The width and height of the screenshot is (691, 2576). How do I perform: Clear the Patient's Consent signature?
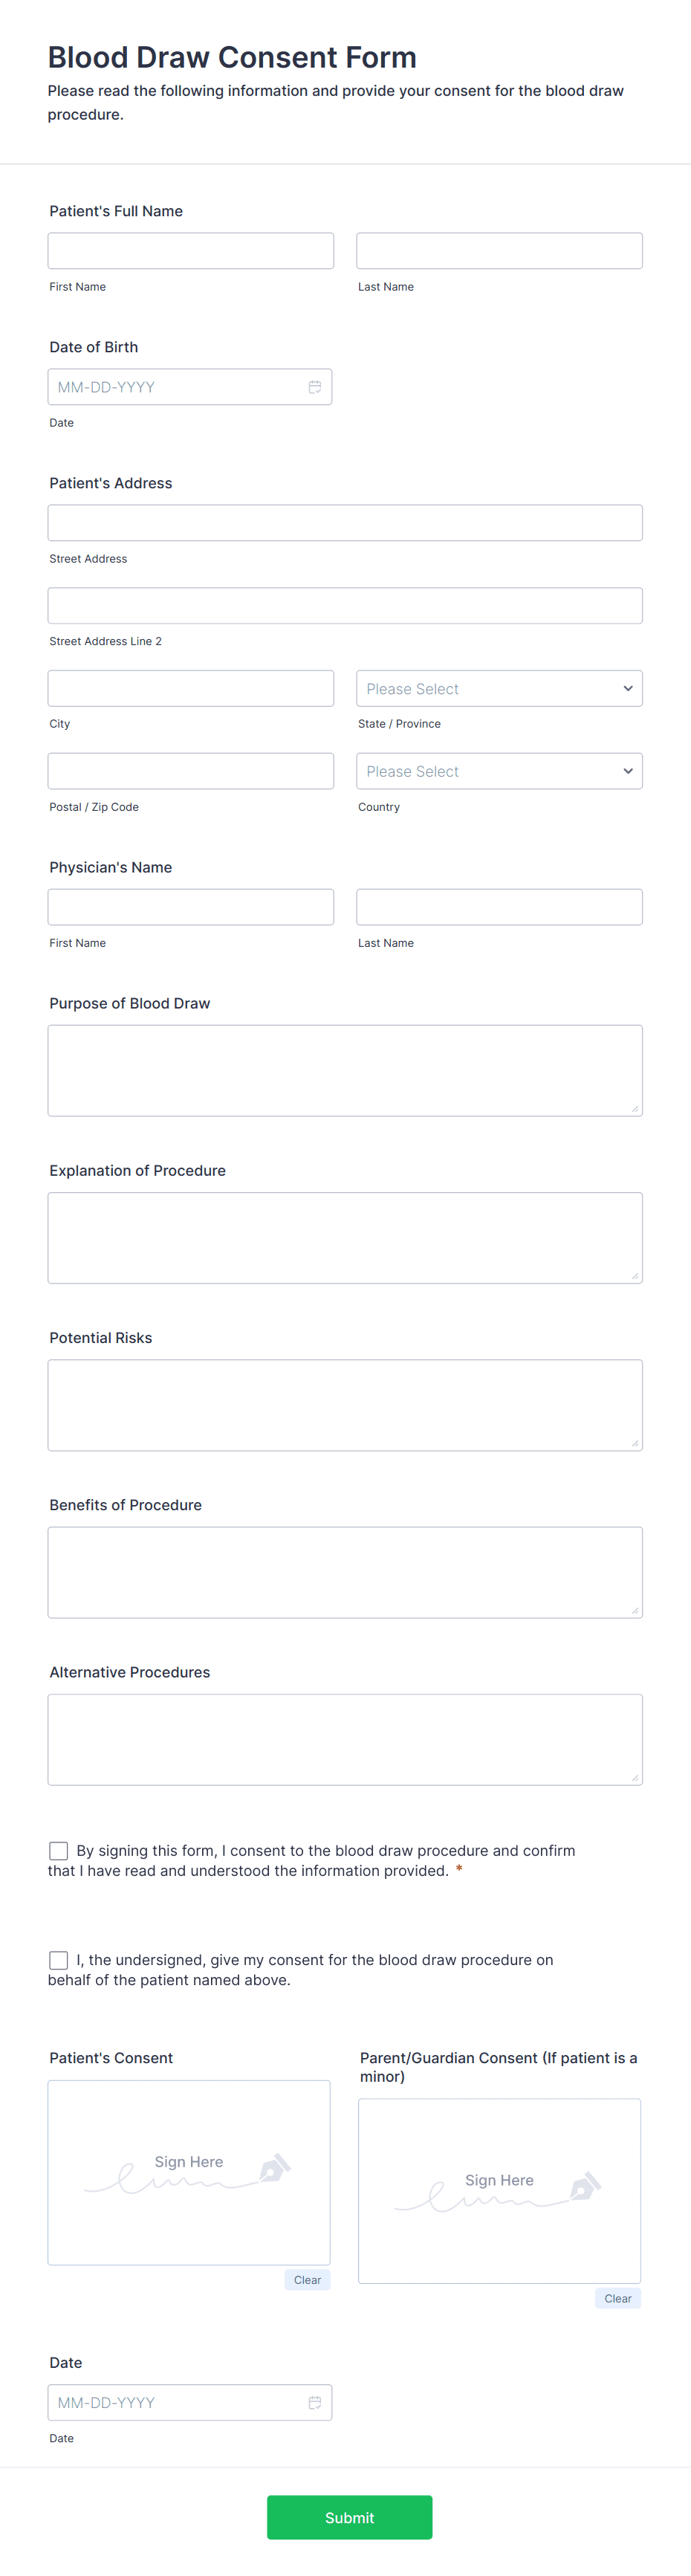click(x=307, y=2280)
